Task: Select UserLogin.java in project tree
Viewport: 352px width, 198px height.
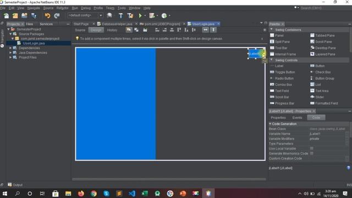Action: click(x=34, y=43)
